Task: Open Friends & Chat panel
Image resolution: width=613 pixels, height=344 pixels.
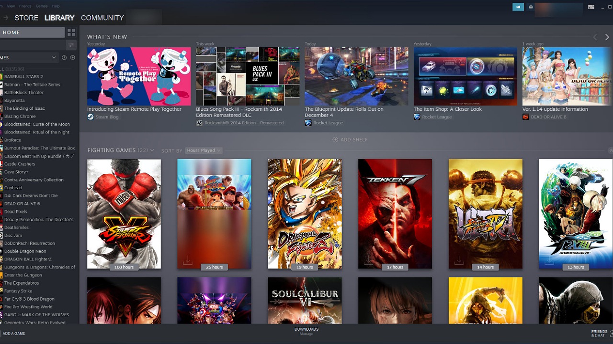Action: 600,333
